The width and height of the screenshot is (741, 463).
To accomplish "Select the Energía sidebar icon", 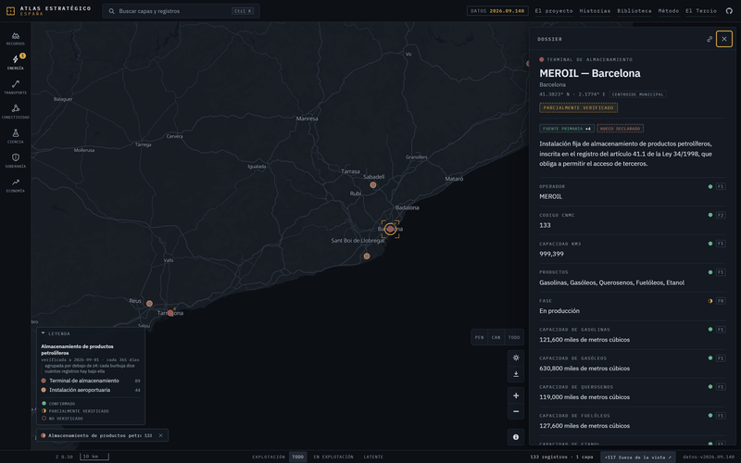I will (x=15, y=63).
